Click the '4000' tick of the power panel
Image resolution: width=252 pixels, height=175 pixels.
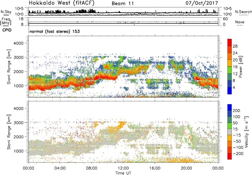pyautogui.click(x=18, y=43)
